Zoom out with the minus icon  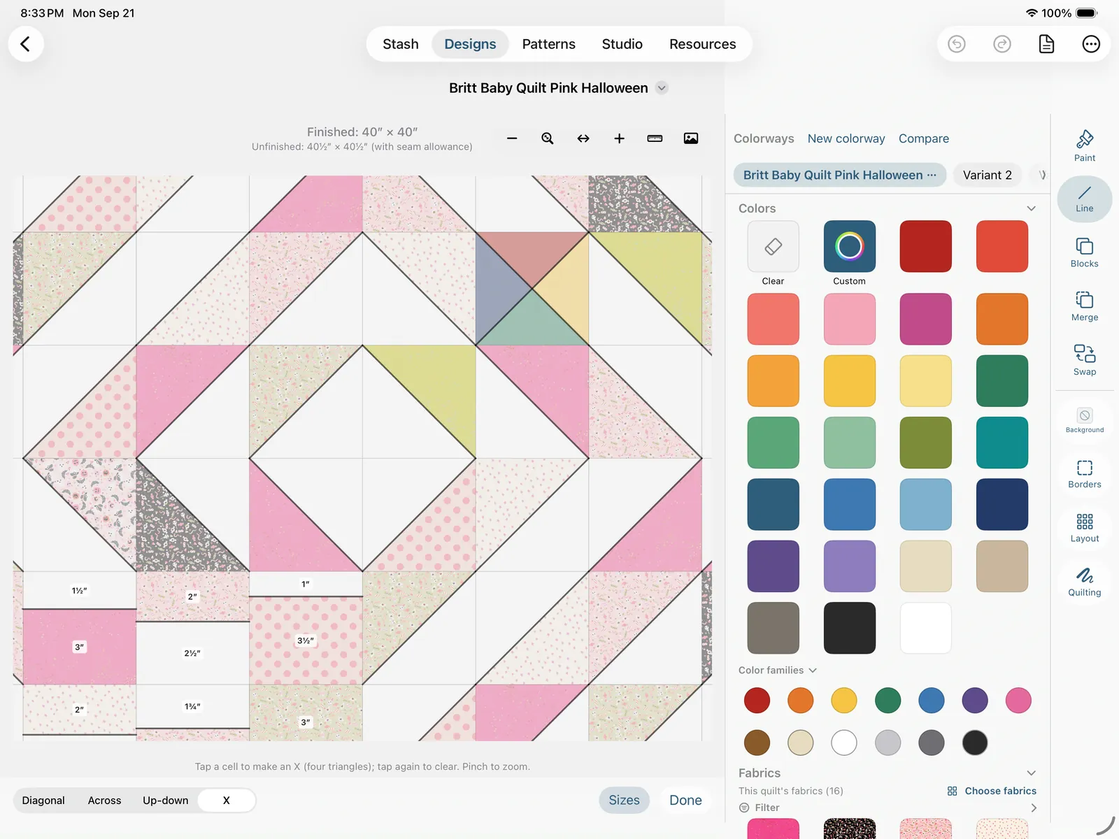click(x=512, y=138)
